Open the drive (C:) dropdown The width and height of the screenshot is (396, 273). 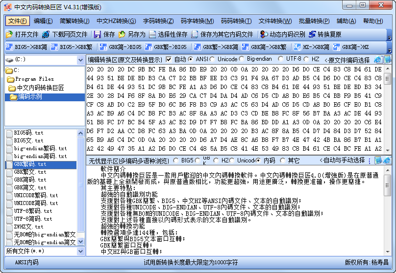coord(80,60)
